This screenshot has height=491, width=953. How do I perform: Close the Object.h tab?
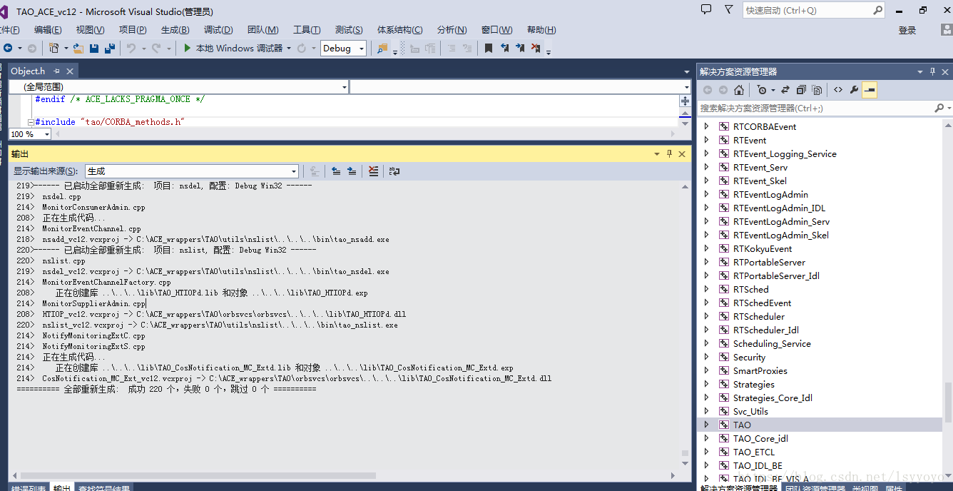[x=70, y=71]
